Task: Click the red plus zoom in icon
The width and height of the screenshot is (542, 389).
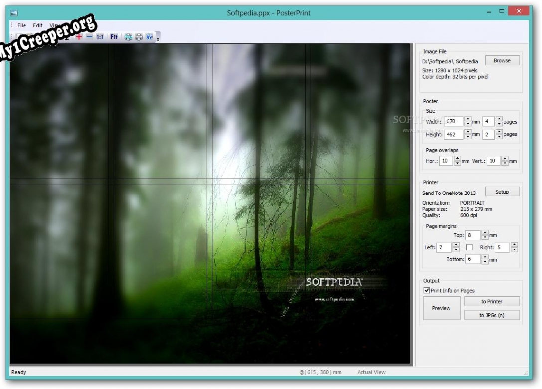Action: click(79, 37)
